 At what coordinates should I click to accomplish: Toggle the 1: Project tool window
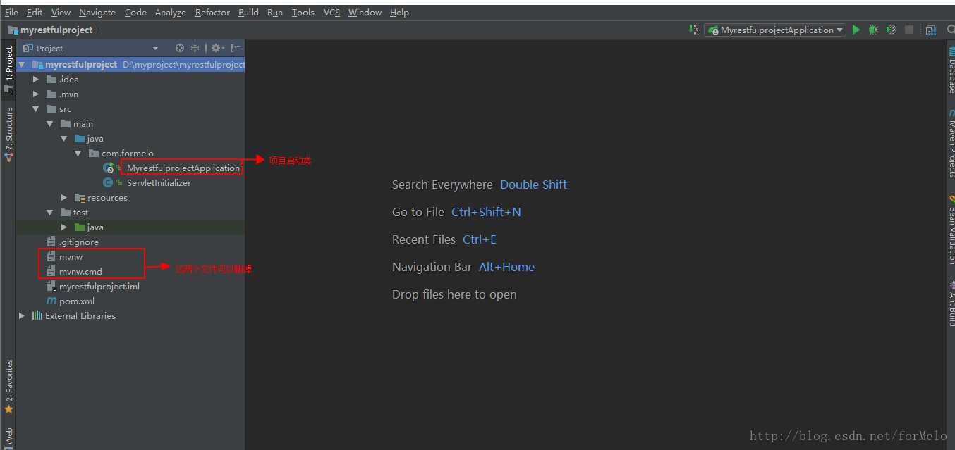coord(8,69)
